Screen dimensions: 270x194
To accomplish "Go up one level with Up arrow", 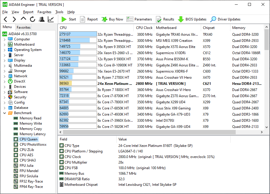I will (23, 18).
